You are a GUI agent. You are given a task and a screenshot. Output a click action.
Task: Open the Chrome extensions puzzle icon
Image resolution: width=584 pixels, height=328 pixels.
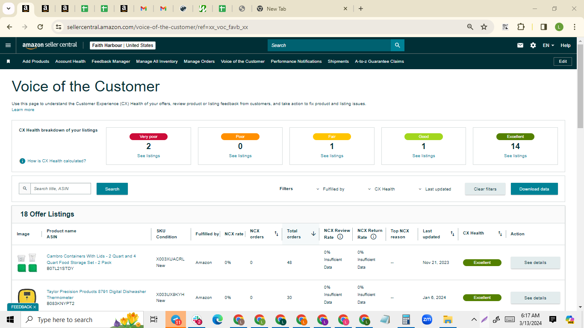click(x=521, y=27)
